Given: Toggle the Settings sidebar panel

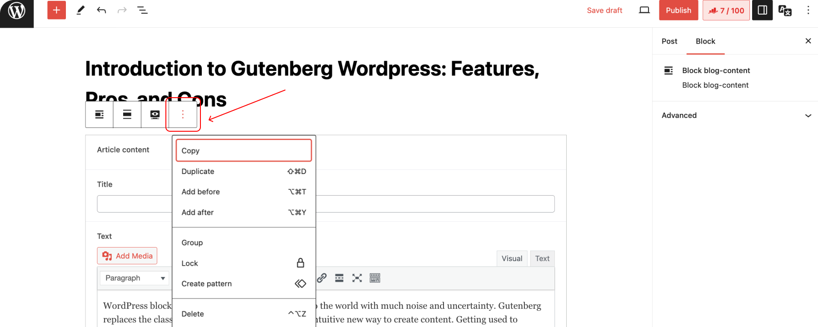Looking at the screenshot, I should [x=762, y=10].
